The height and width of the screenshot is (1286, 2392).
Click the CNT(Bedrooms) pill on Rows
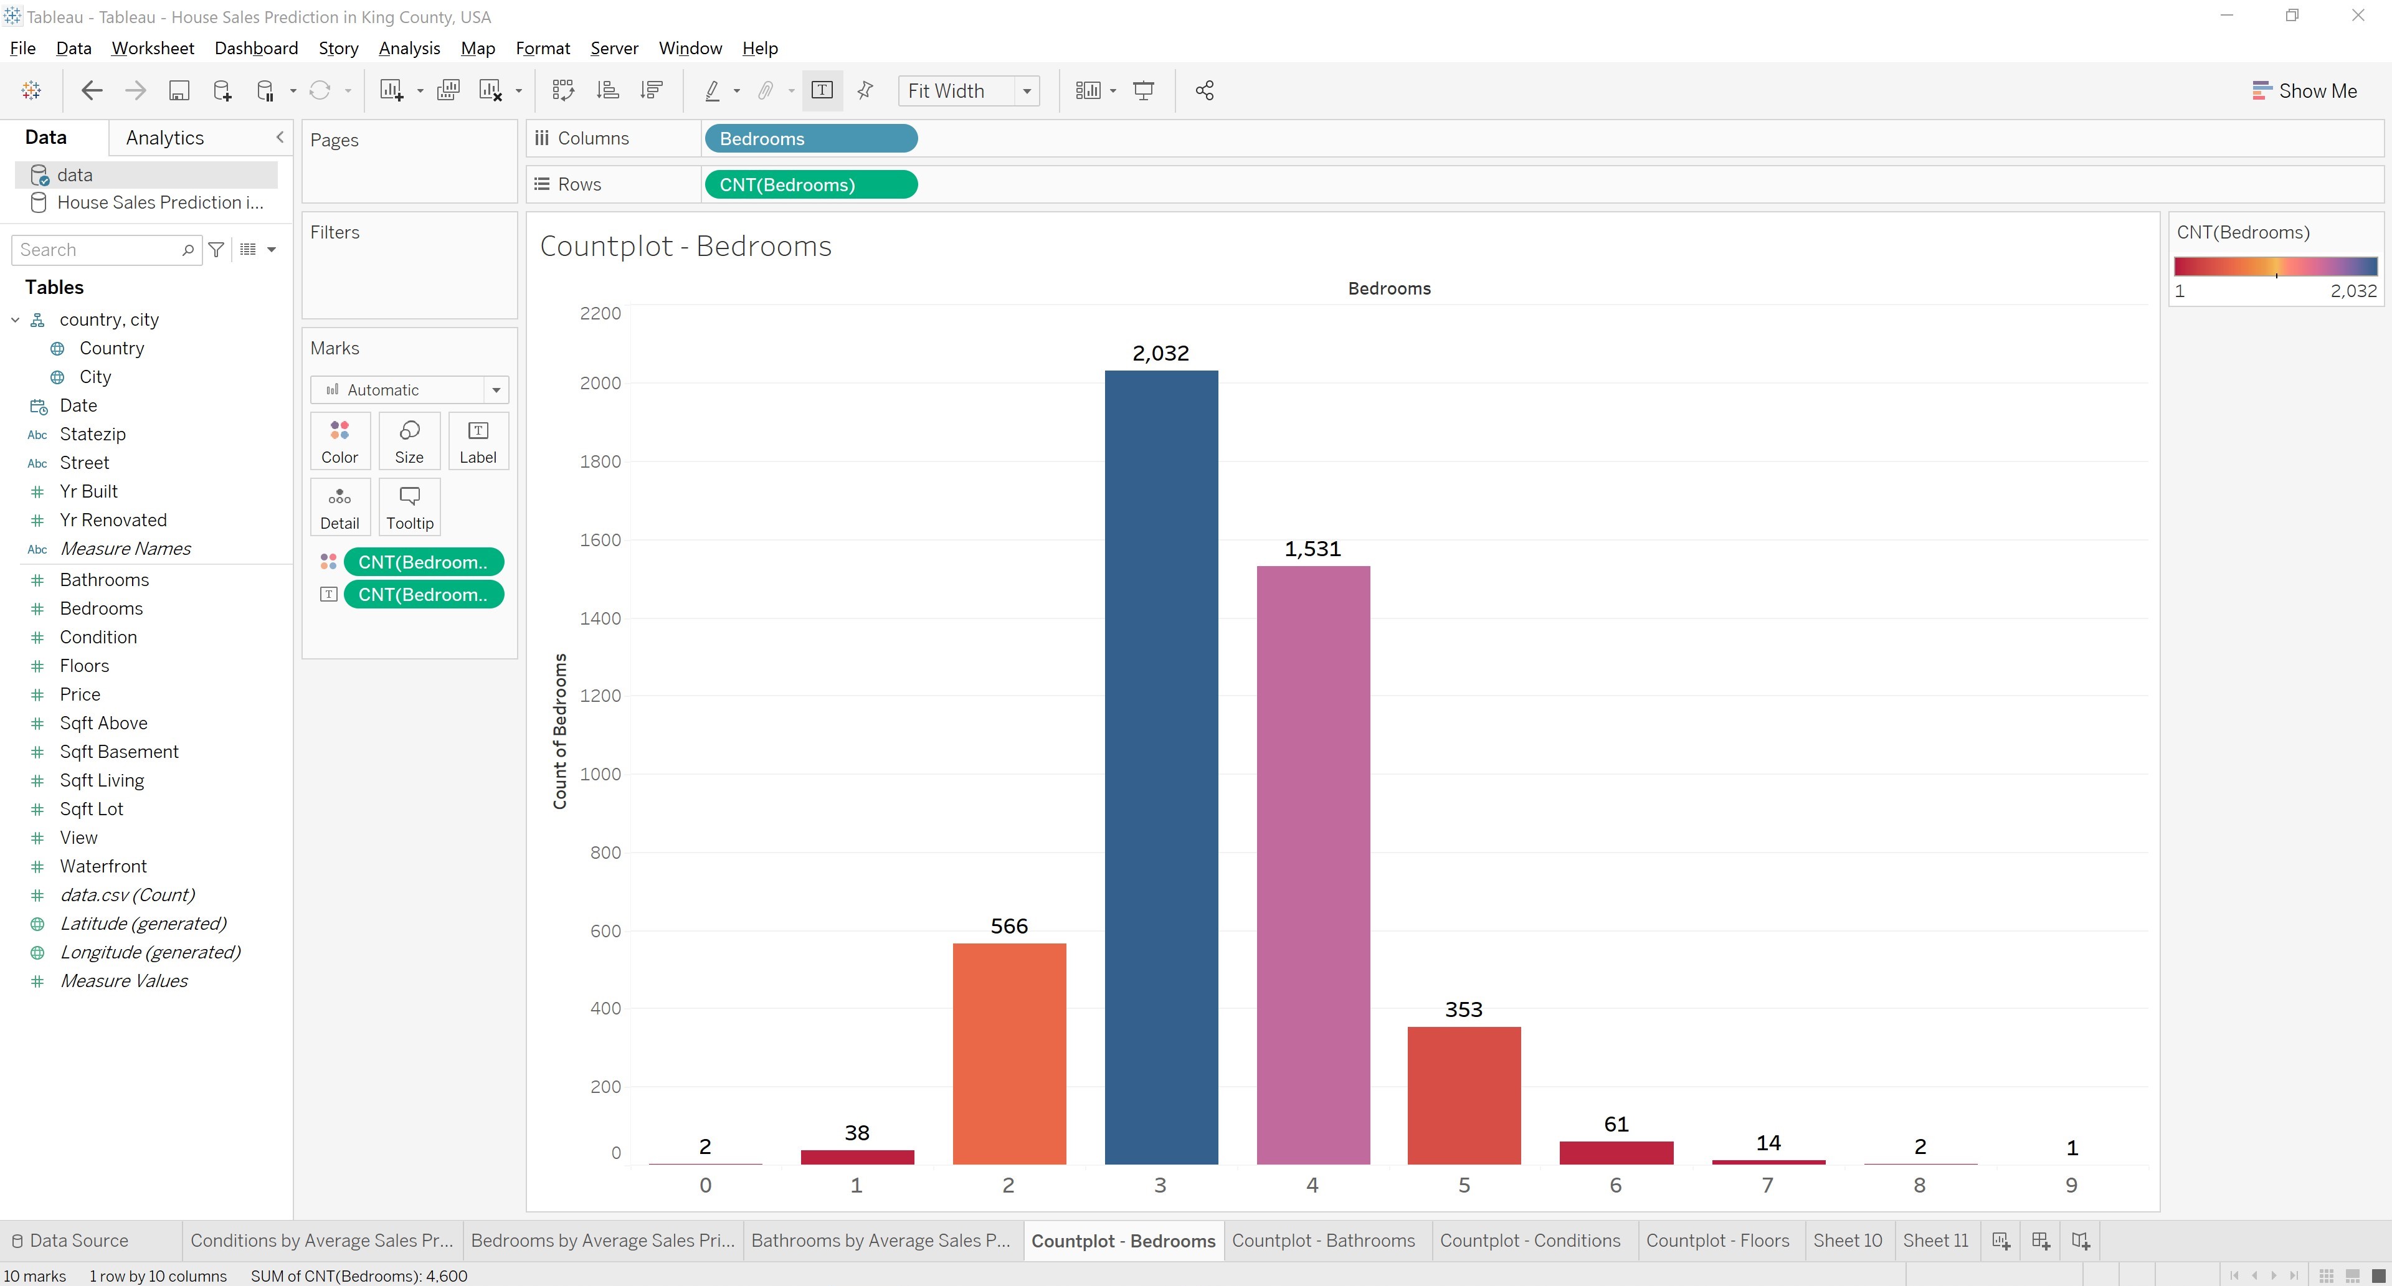(x=810, y=185)
